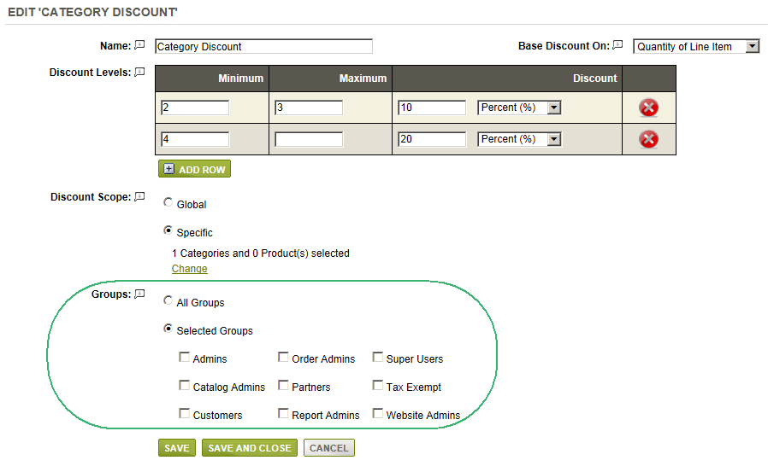This screenshot has height=466, width=768.
Task: Enable the Report Admins checkbox
Action: tap(283, 414)
